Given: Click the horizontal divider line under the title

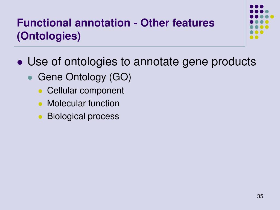Looking at the screenshot, I should pos(129,46).
